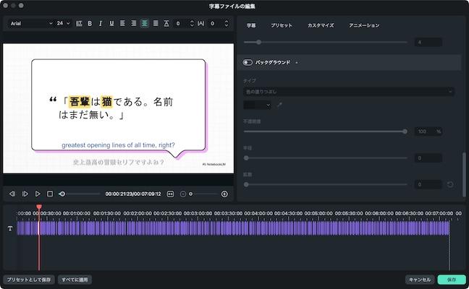
Task: Step forward to next frame
Action: pos(25,194)
